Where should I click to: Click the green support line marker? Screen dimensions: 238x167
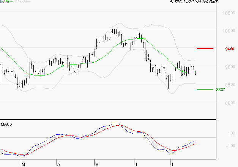pyautogui.click(x=205, y=89)
